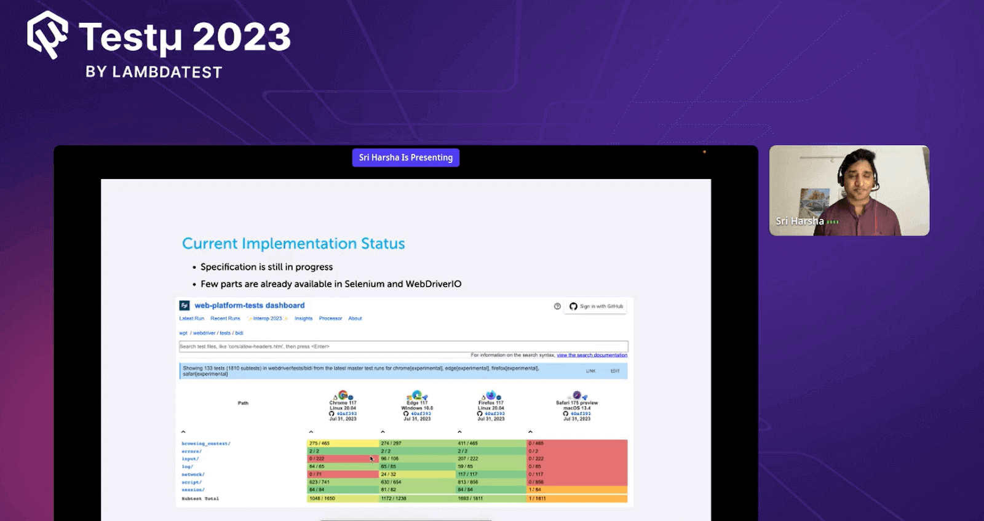Click Firefox input result 207 / 222
The height and width of the screenshot is (521, 984).
pos(491,459)
